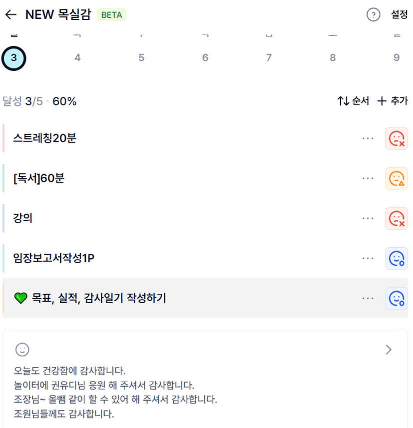Open the three-dot menu for 임장보고서작성1P
Image resolution: width=413 pixels, height=428 pixels.
(x=368, y=258)
